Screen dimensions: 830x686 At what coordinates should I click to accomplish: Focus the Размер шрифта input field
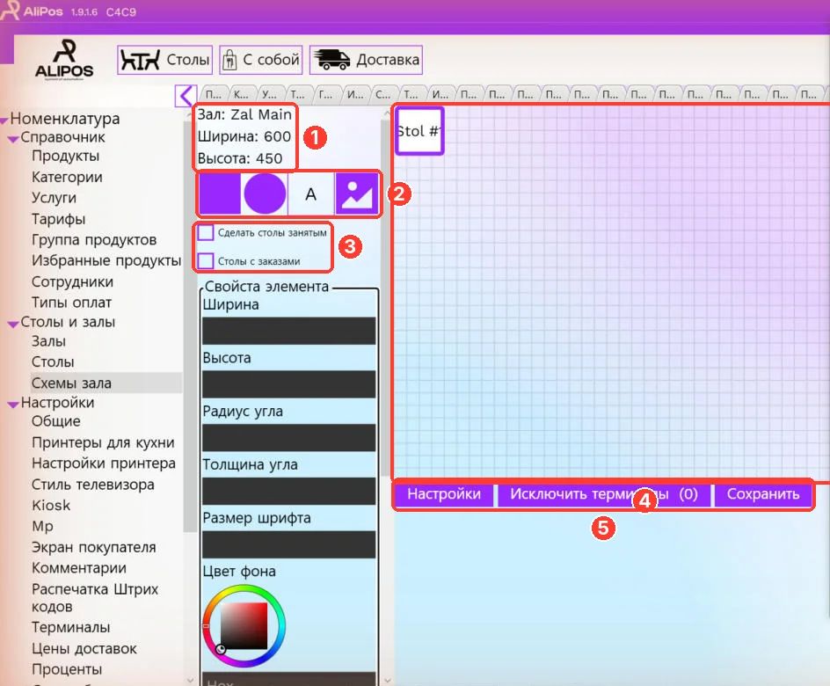pyautogui.click(x=289, y=544)
